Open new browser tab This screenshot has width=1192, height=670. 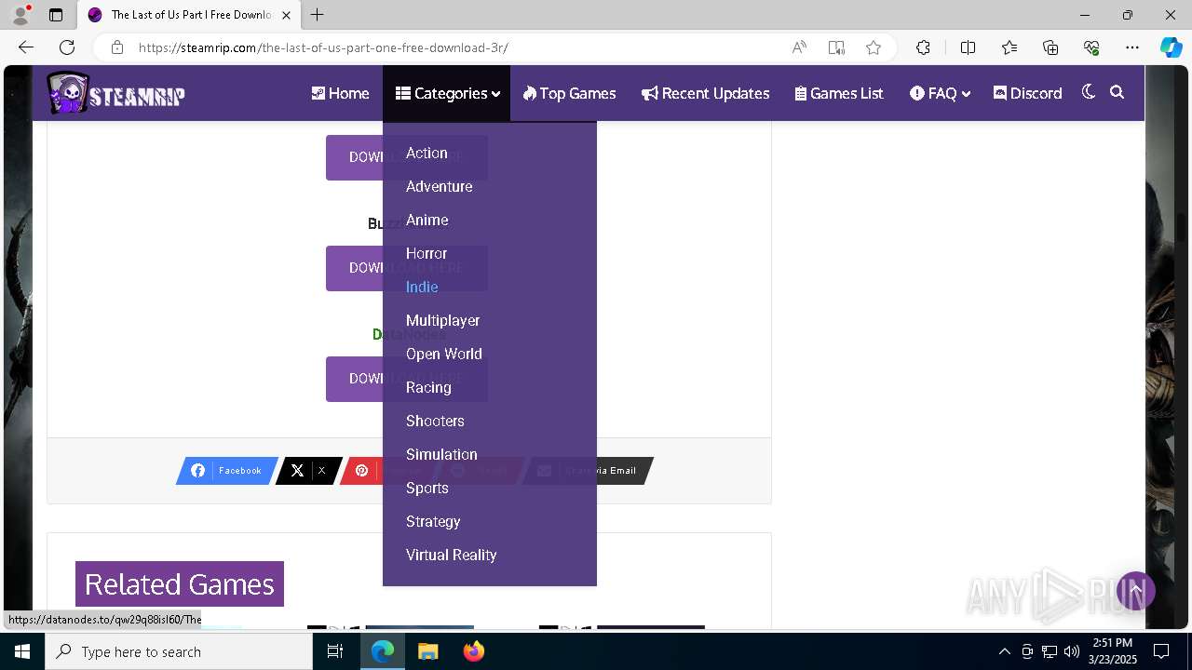(x=318, y=15)
